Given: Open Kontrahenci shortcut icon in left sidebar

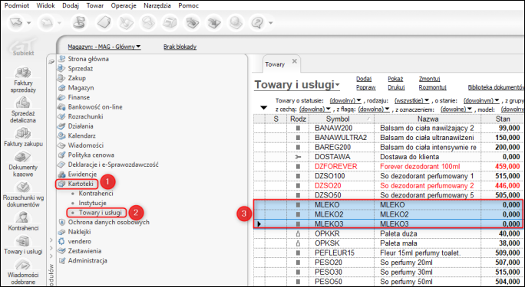Looking at the screenshot, I should 23,217.
